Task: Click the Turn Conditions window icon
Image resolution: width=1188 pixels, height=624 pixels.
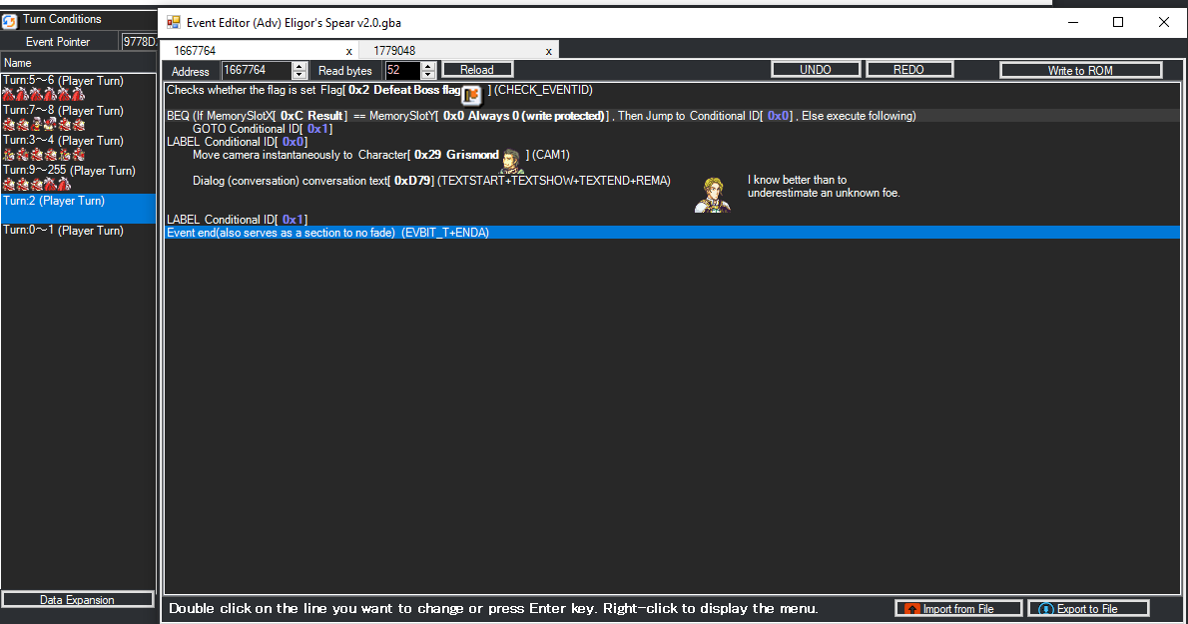Action: [x=10, y=20]
